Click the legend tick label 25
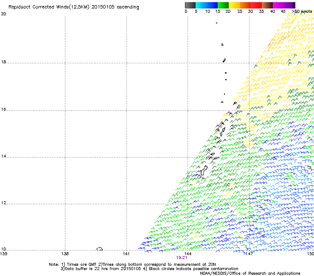Viewport: 314px width, 276px height. pyautogui.click(x=240, y=11)
